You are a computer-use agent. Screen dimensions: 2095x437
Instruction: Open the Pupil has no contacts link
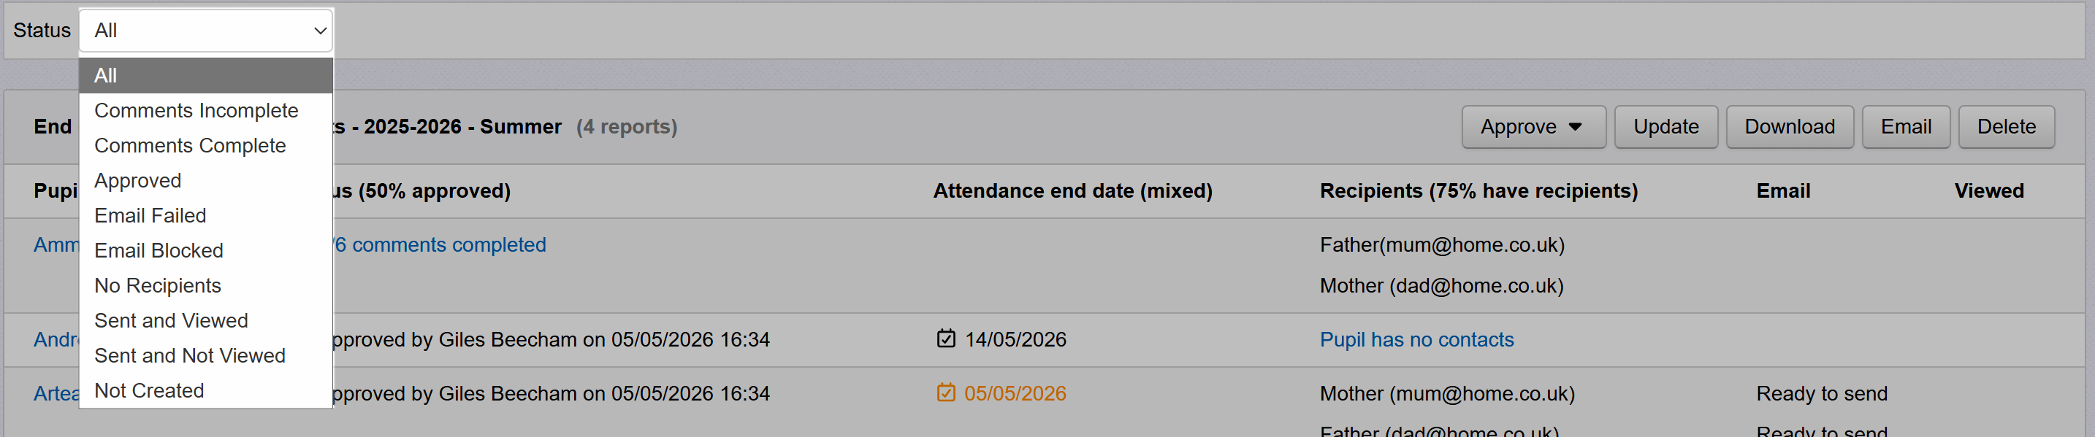1416,339
